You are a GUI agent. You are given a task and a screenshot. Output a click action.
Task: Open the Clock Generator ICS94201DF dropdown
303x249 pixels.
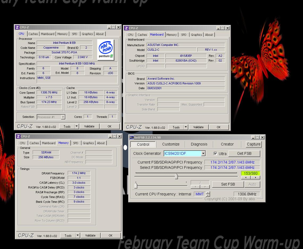click(x=203, y=154)
